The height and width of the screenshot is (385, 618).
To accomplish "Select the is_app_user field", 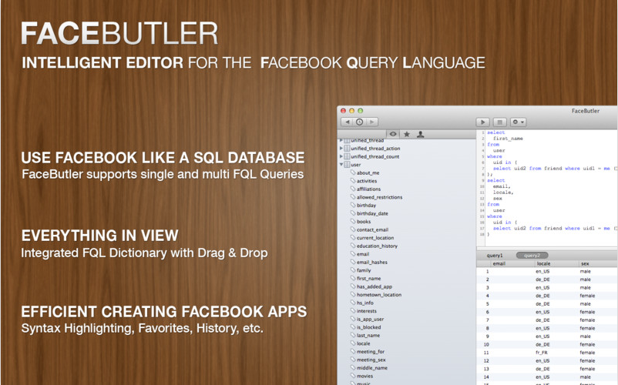I will pos(370,320).
